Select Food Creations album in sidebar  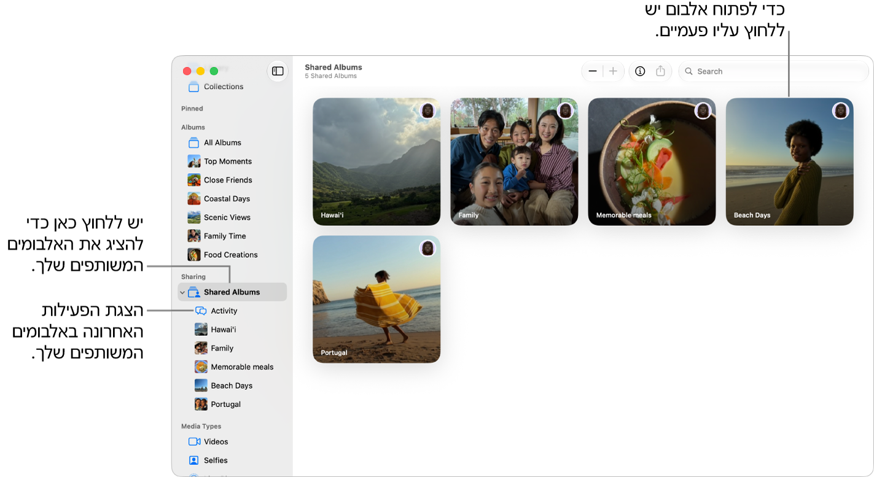(232, 255)
